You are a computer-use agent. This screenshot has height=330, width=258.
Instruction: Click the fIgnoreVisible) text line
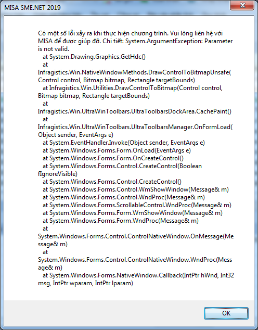(58, 174)
